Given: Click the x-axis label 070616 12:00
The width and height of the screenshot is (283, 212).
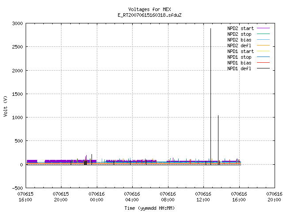Looking at the screenshot, I should coord(203,197).
